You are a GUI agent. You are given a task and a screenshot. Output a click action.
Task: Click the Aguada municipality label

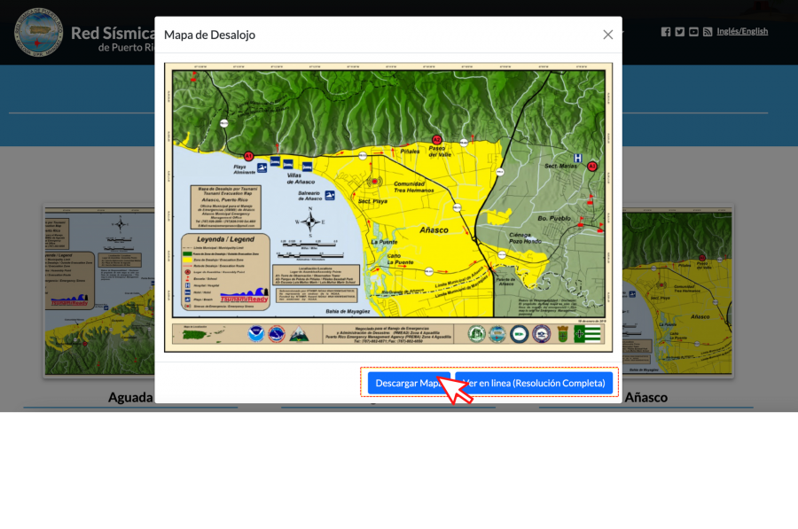(x=130, y=398)
